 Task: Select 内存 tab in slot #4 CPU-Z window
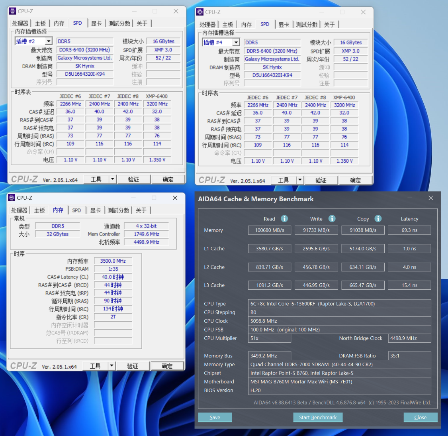click(246, 25)
